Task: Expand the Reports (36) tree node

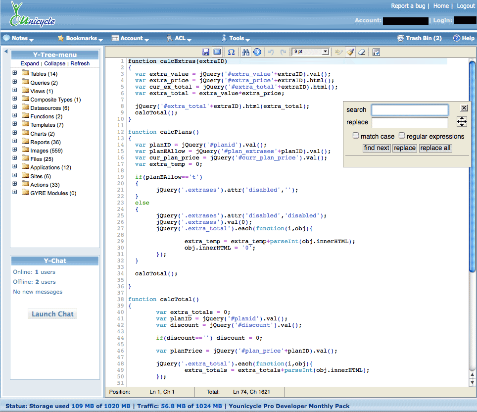Action: [x=15, y=142]
